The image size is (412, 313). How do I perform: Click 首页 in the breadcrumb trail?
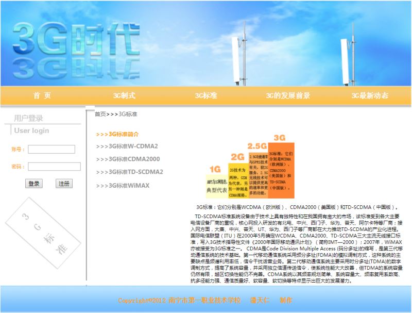coord(100,114)
